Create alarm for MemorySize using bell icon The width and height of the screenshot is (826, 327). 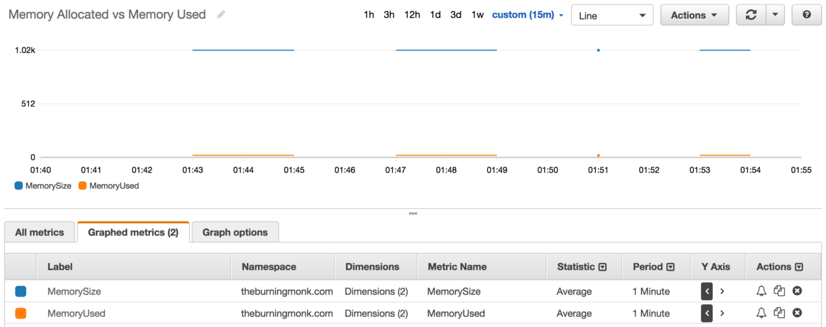pyautogui.click(x=761, y=291)
